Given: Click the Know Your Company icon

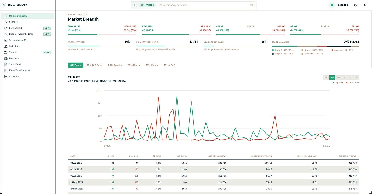Looking at the screenshot, I should click(6, 70).
